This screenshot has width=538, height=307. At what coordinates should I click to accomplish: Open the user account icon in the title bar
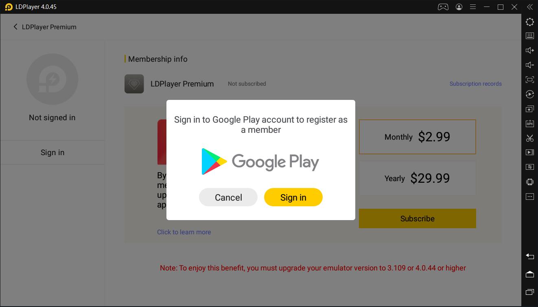[x=459, y=7]
